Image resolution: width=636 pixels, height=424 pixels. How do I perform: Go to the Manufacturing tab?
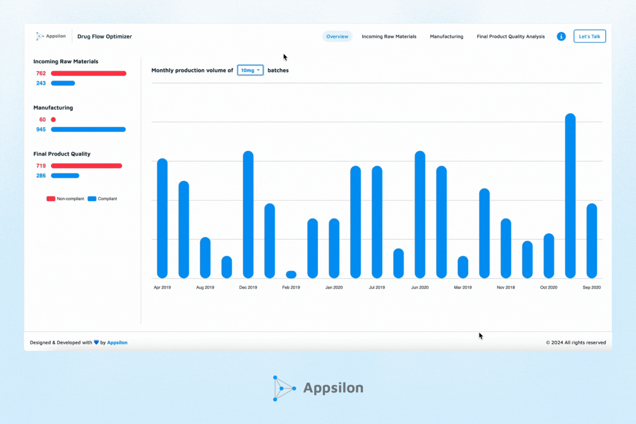446,37
